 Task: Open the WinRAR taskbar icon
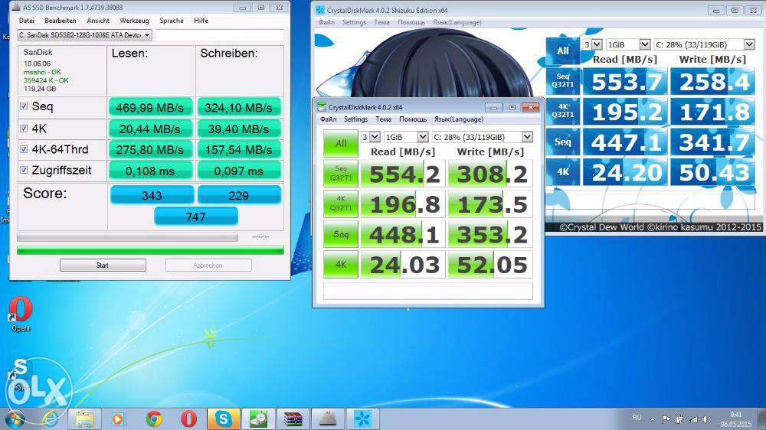(293, 419)
